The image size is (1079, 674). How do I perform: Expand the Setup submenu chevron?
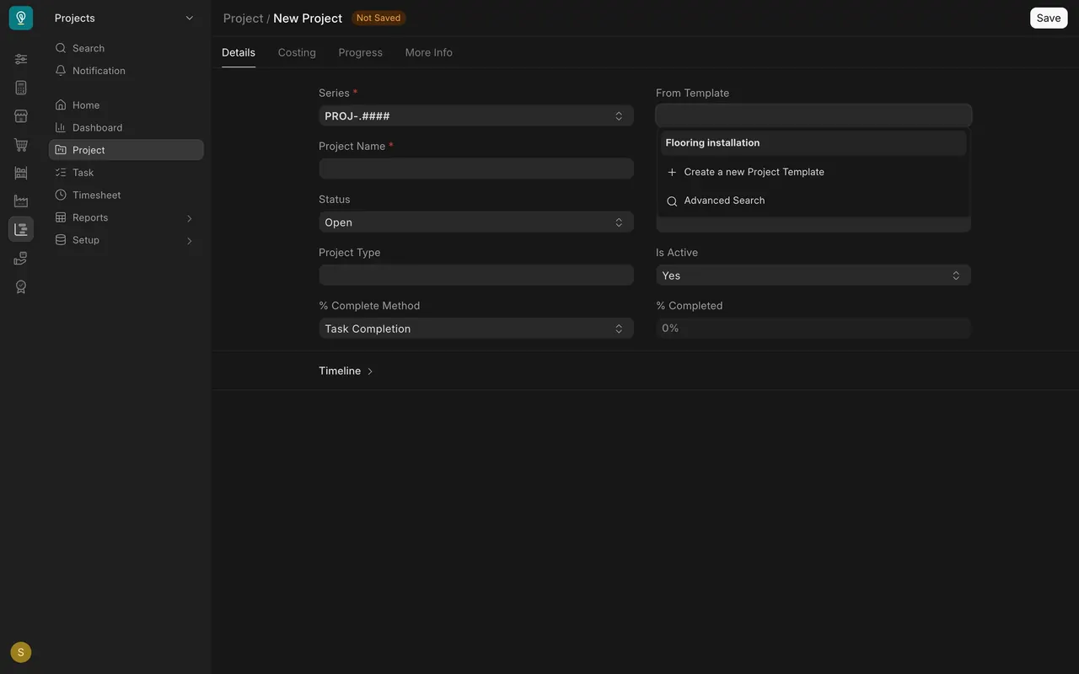pos(189,241)
